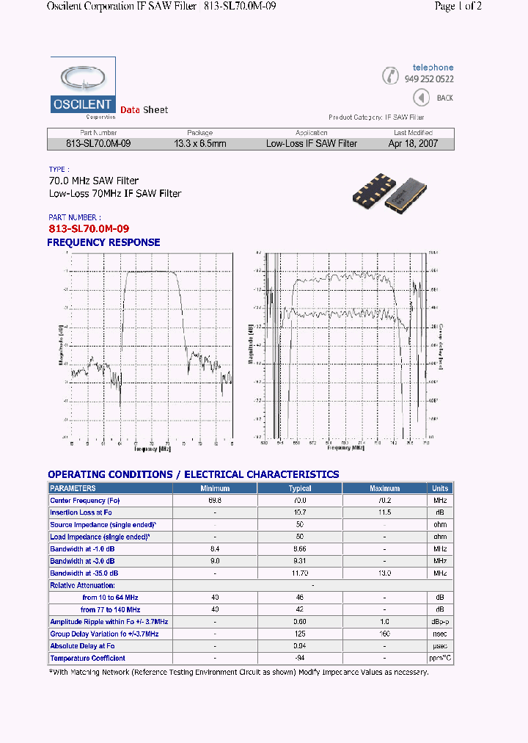Click the Low-Loss IF SAW Filter application cell
The width and height of the screenshot is (528, 743).
point(312,144)
